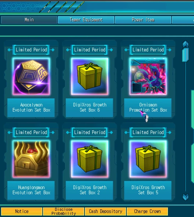Click the scroll down arrow icon
Viewport: 194px width, 217px height.
point(186,197)
